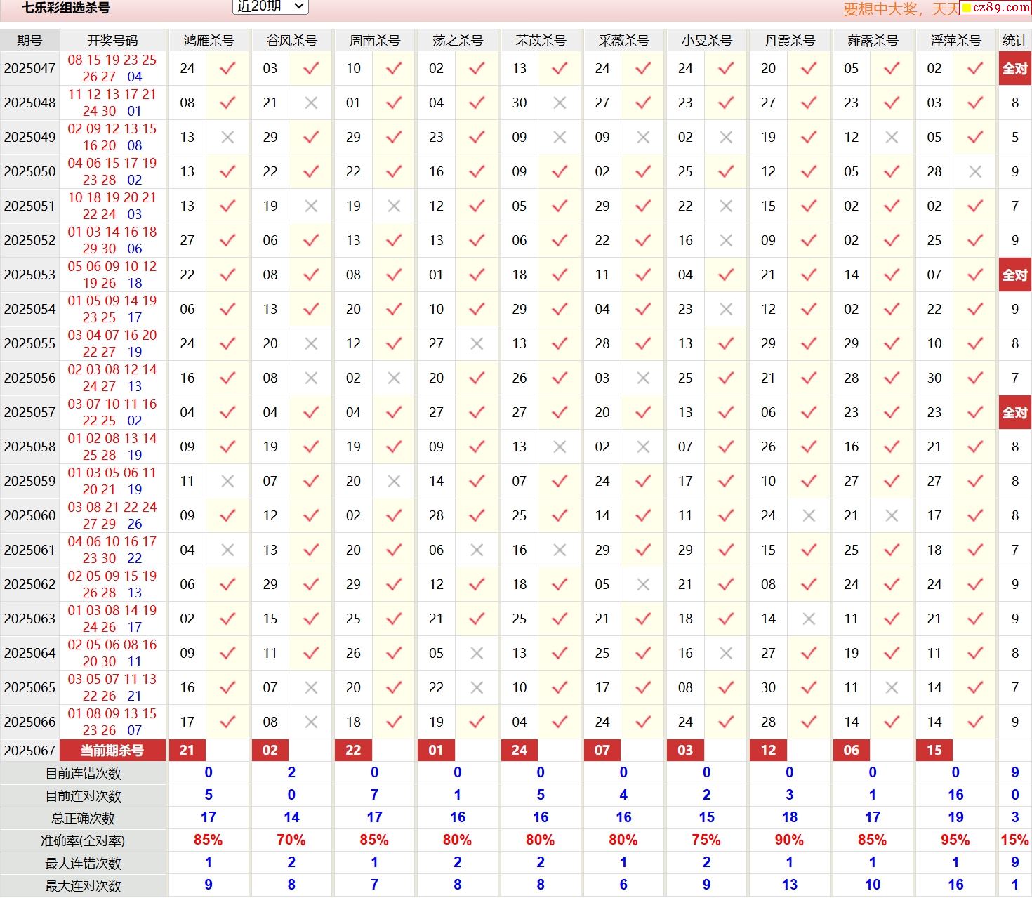
Task: Click the X mark for 采薇杀号 in row 2025062
Action: tap(643, 585)
